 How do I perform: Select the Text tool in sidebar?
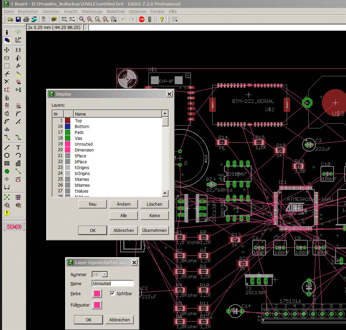point(18,147)
